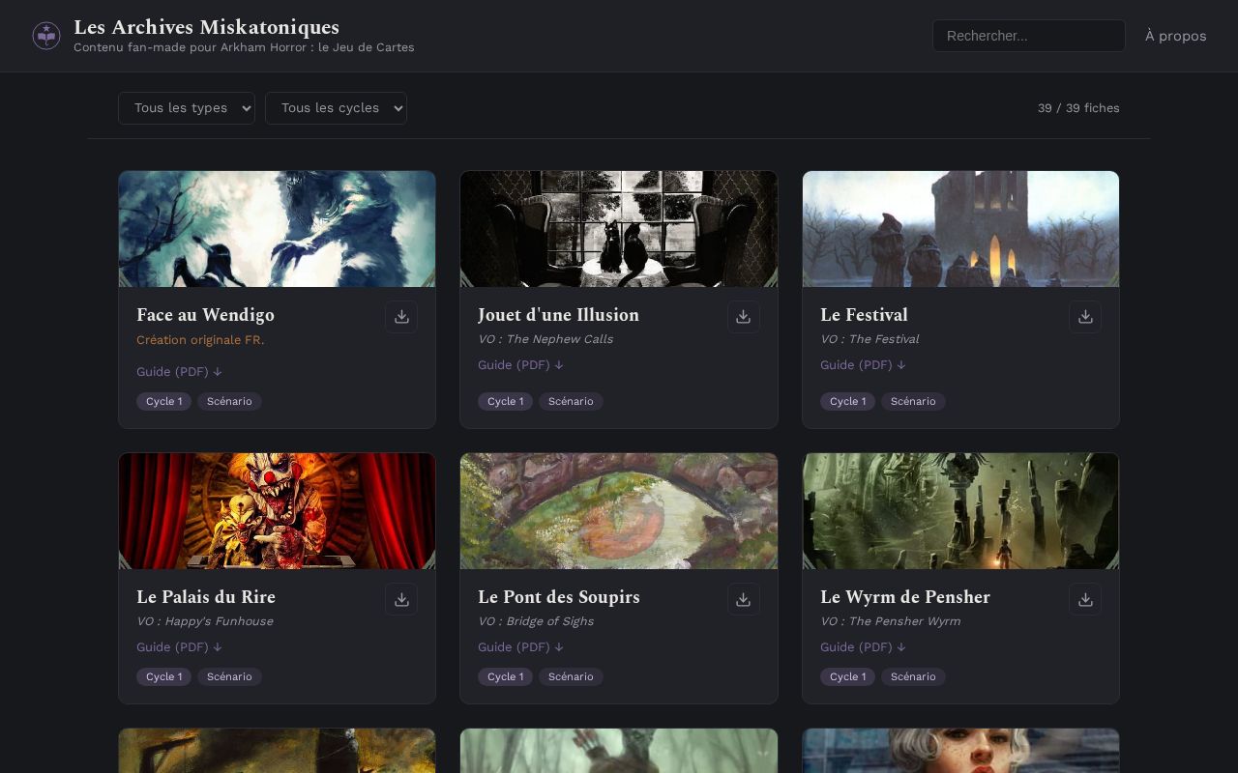This screenshot has width=1238, height=773.
Task: Click the VO : The Festival subtitle
Action: pyautogui.click(x=870, y=339)
